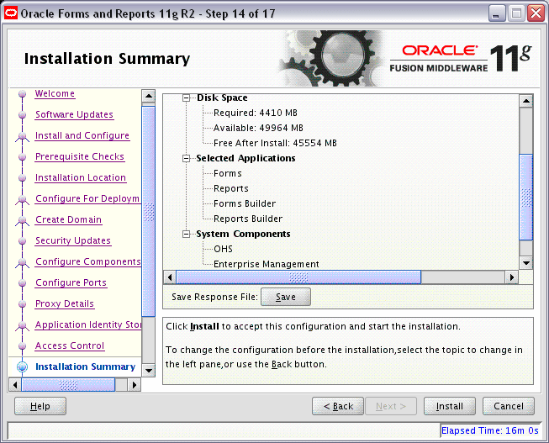This screenshot has height=443, width=549.
Task: Open the Prerequisite Checks step
Action: pos(80,157)
